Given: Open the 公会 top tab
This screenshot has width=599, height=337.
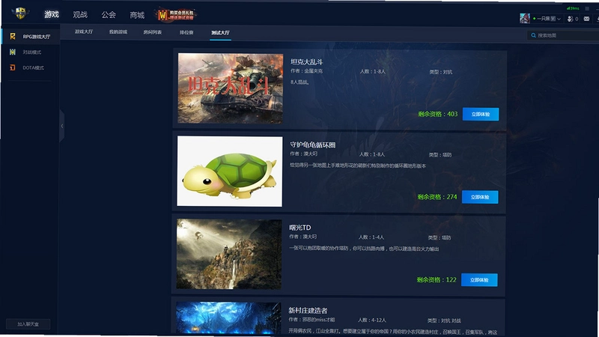Looking at the screenshot, I should [x=109, y=14].
